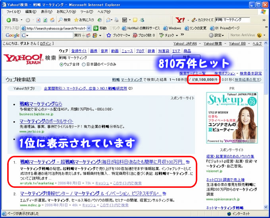Screen dimensions: 270x218
Task: Expand the Yahoo toolbar overflow chevron
Action: tap(264, 20)
